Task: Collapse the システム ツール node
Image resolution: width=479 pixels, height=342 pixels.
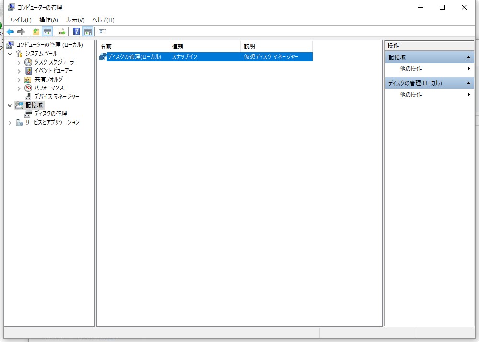Action: pos(10,54)
